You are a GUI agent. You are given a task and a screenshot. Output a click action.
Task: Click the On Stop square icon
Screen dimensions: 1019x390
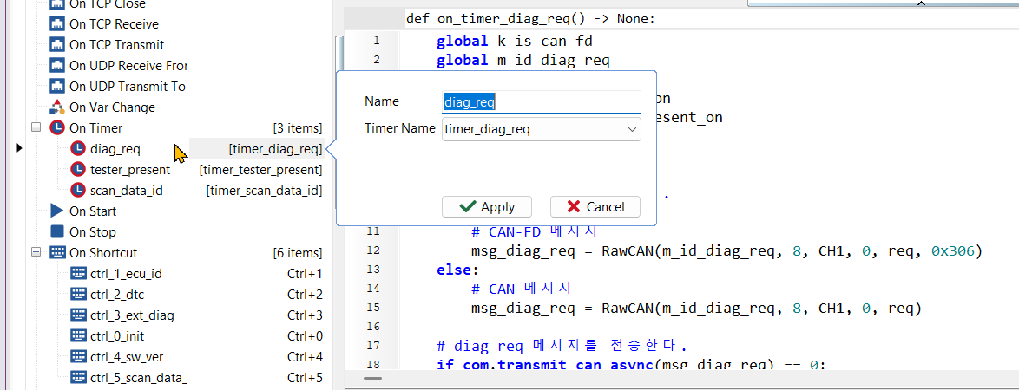click(57, 231)
